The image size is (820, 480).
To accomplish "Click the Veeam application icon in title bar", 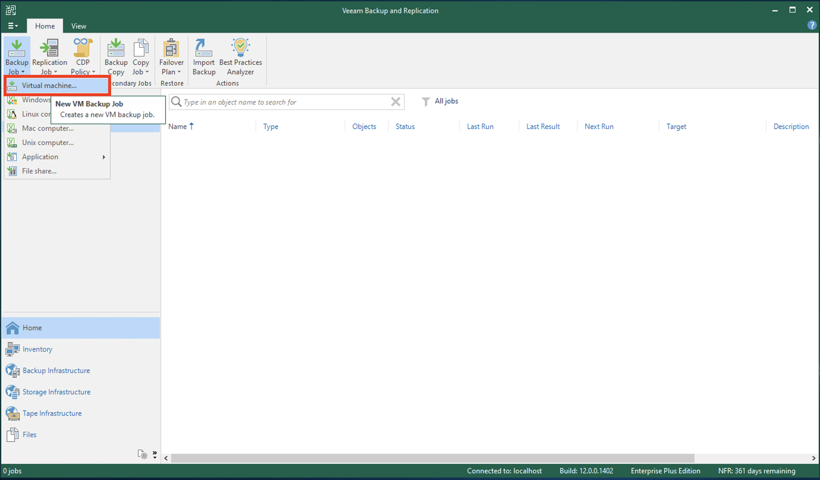I will [11, 10].
